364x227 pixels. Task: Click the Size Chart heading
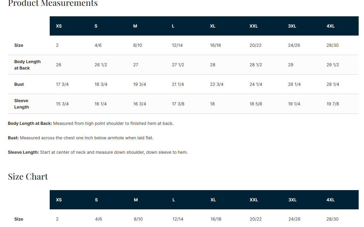[x=28, y=176]
